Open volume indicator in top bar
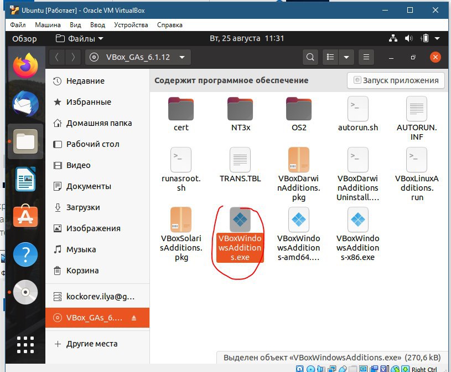Viewport: 451px width, 372px height. tap(409, 38)
